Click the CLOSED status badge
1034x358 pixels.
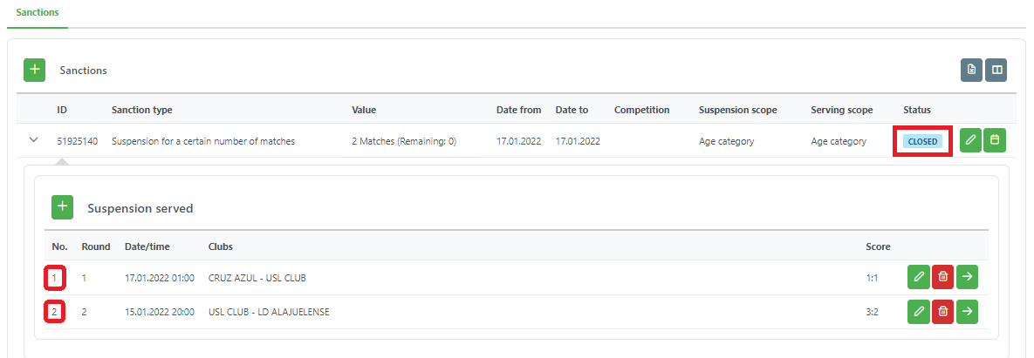click(922, 141)
